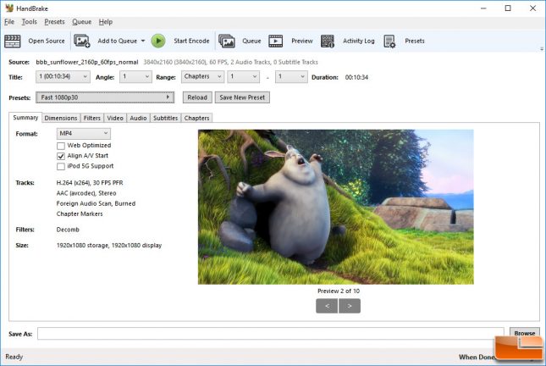Click the Add to Queue picture icon

(82, 42)
